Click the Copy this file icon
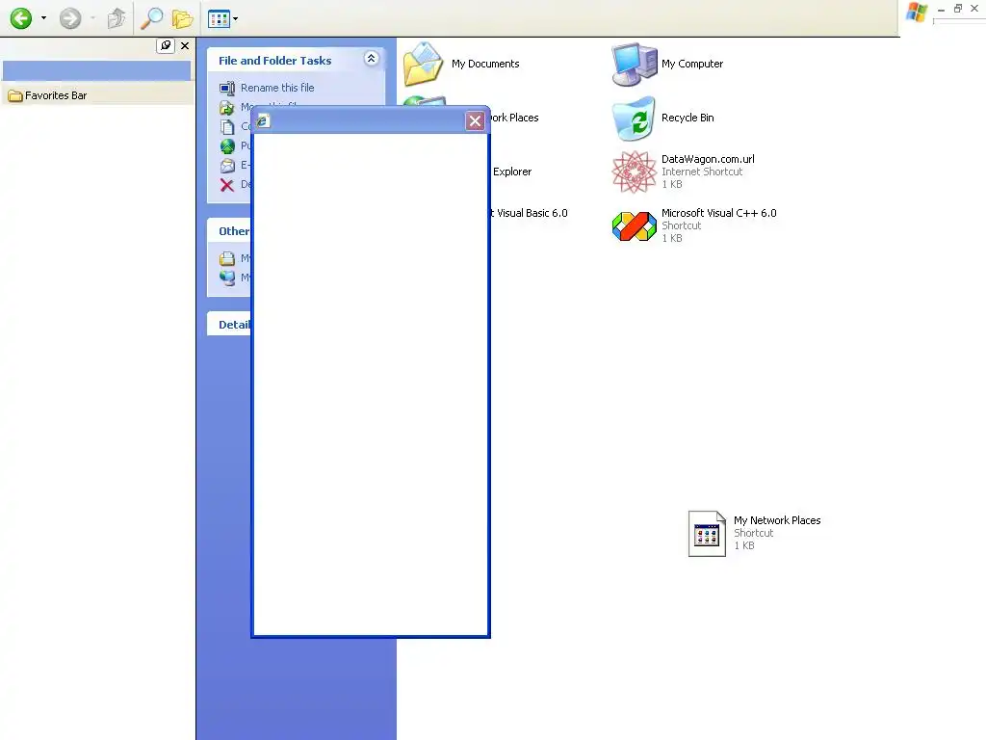Screen dimensions: 986x740 227,126
